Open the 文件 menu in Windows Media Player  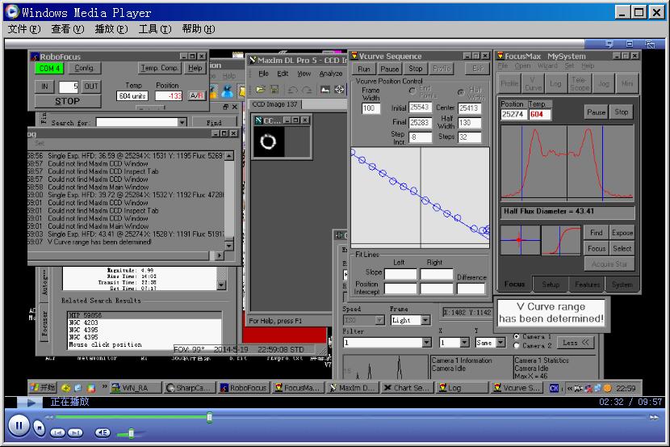click(x=24, y=28)
